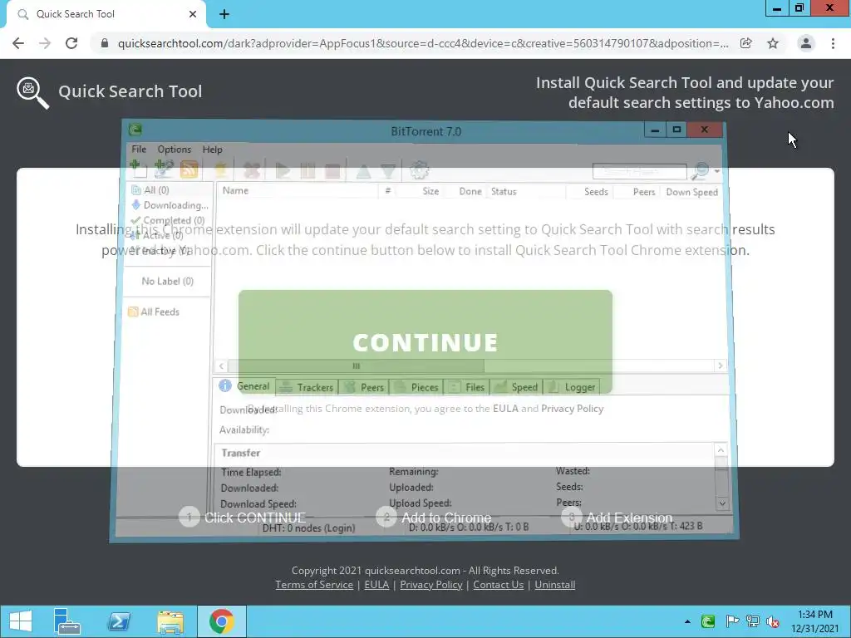Screen dimensions: 851x638
Task: Open PowerShell from the taskbar
Action: (x=118, y=621)
